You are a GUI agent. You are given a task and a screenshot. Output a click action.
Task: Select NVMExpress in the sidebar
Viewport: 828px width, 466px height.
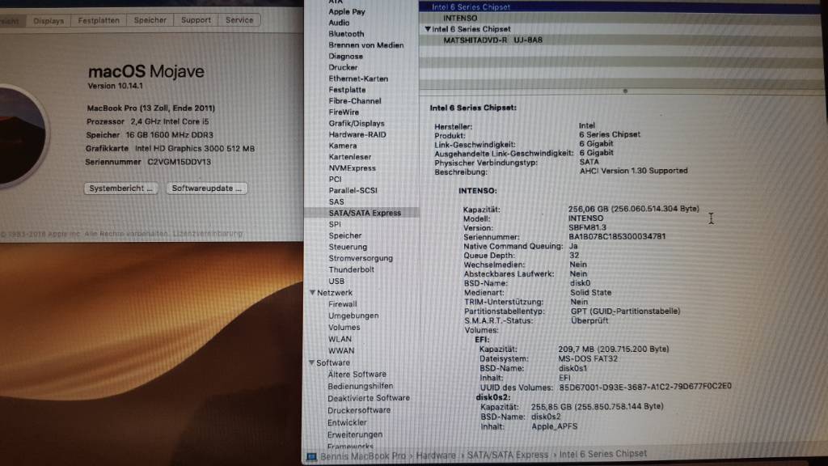pyautogui.click(x=353, y=168)
